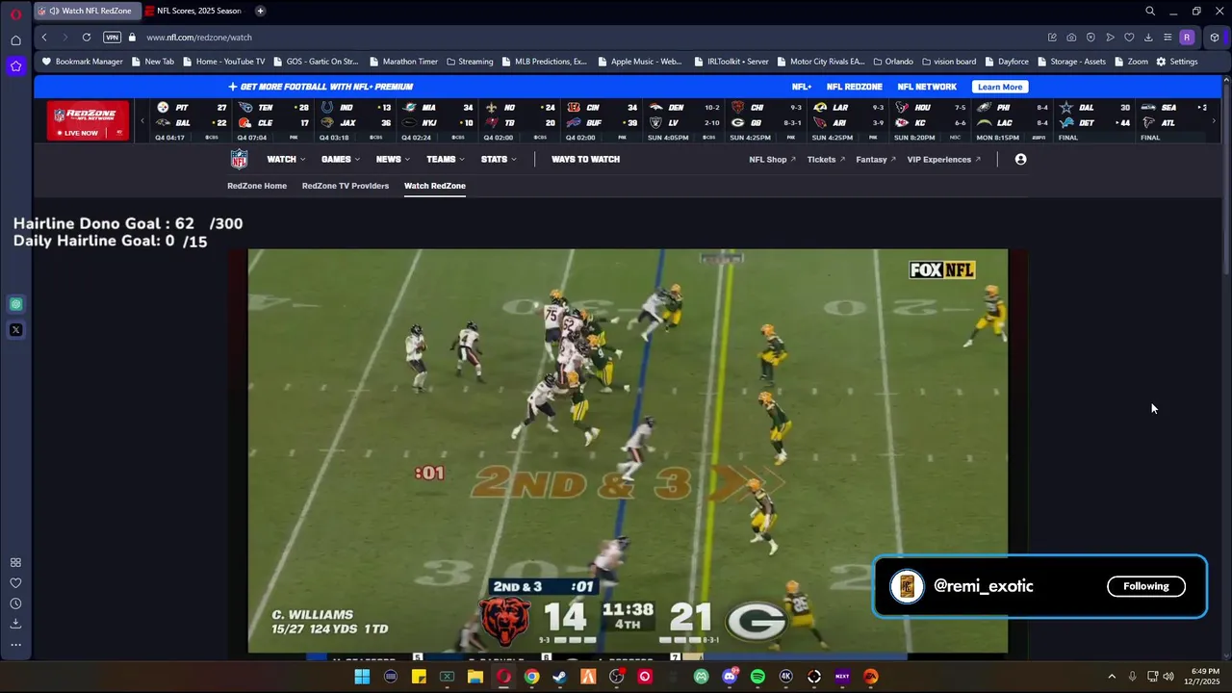The image size is (1232, 693).
Task: Open the EA app from the taskbar
Action: (x=871, y=677)
